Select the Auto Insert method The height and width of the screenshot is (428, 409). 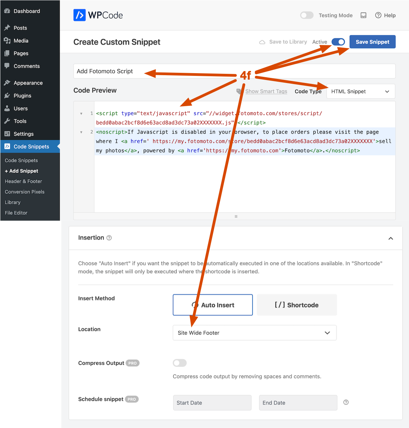[213, 305]
